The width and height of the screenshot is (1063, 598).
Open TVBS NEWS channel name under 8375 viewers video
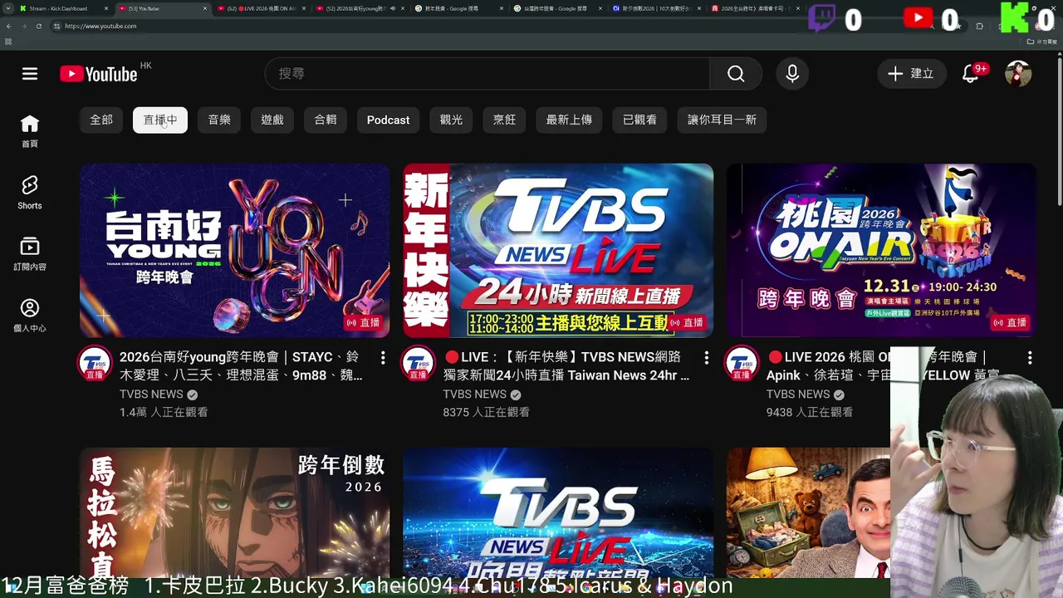474,395
